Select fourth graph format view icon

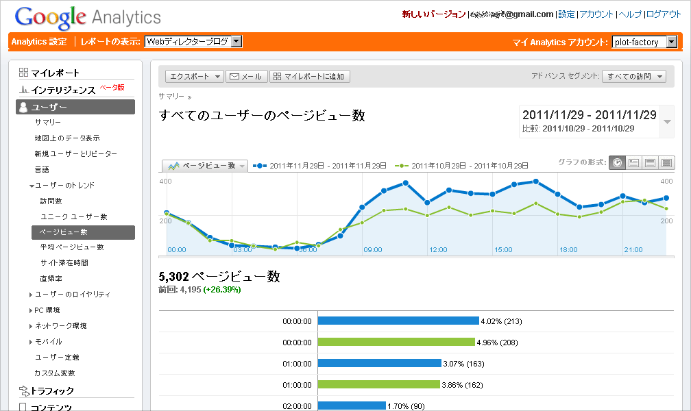(666, 163)
